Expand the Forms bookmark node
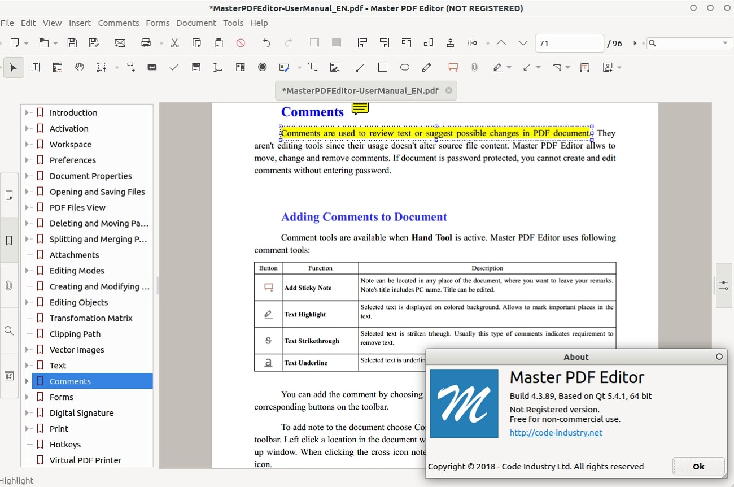Image resolution: width=734 pixels, height=487 pixels. pyautogui.click(x=27, y=397)
